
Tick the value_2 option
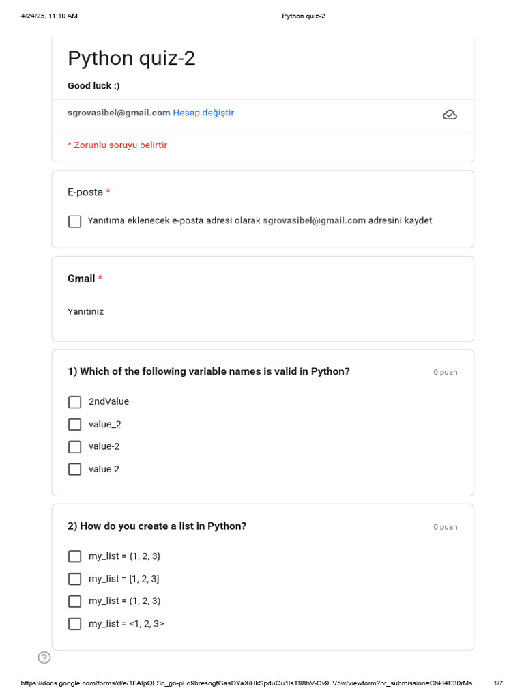click(x=75, y=425)
